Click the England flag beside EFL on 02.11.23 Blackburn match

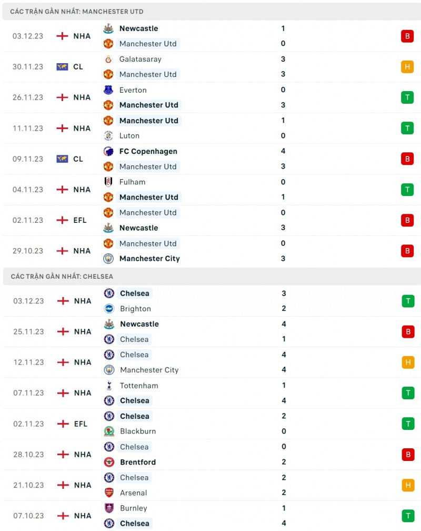point(62,424)
